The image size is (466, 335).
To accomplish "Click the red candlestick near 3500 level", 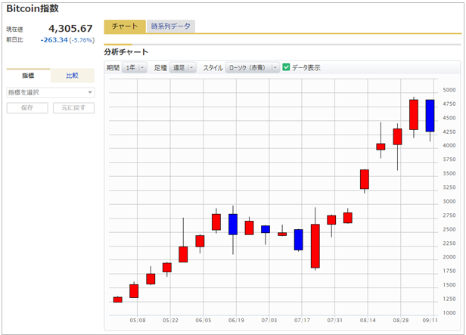I will click(x=365, y=179).
